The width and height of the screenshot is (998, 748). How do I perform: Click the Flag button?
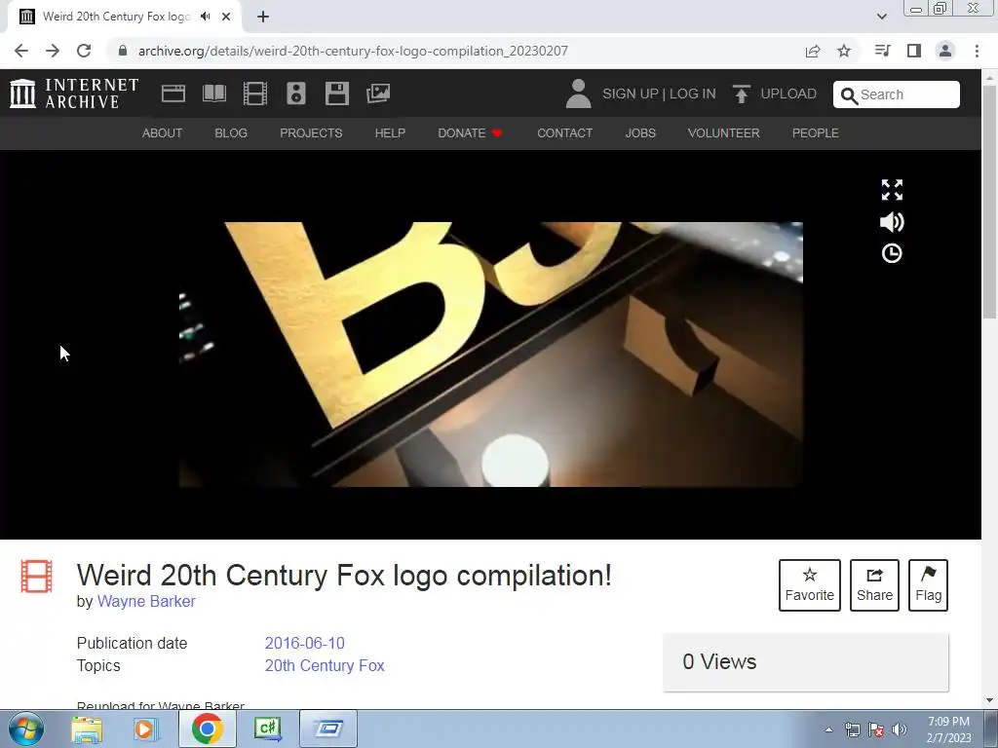click(x=928, y=585)
